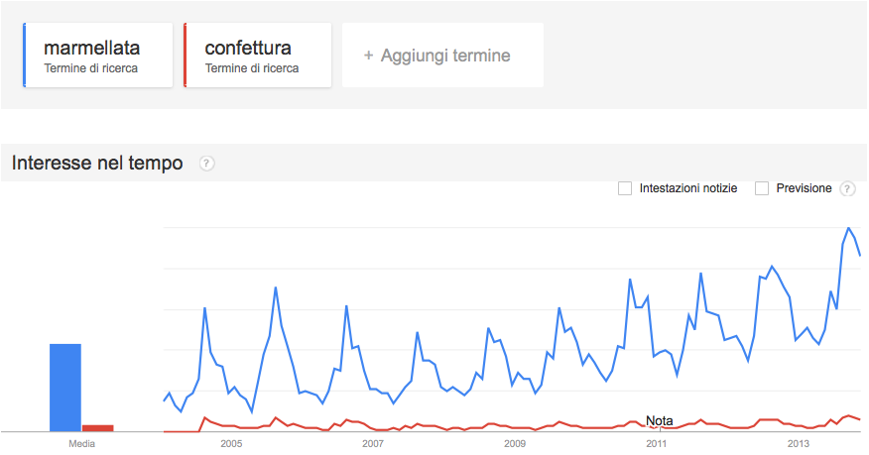Click the blue marmellata color stripe
Image resolution: width=869 pixels, height=455 pixels.
click(25, 55)
